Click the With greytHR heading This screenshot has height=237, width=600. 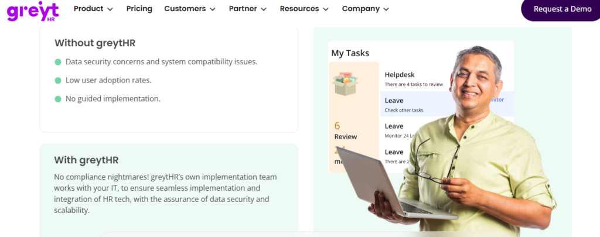pos(86,160)
